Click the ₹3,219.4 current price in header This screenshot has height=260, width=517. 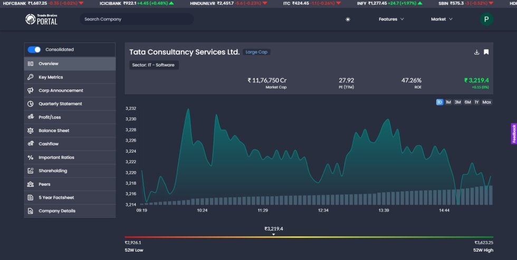tap(476, 81)
